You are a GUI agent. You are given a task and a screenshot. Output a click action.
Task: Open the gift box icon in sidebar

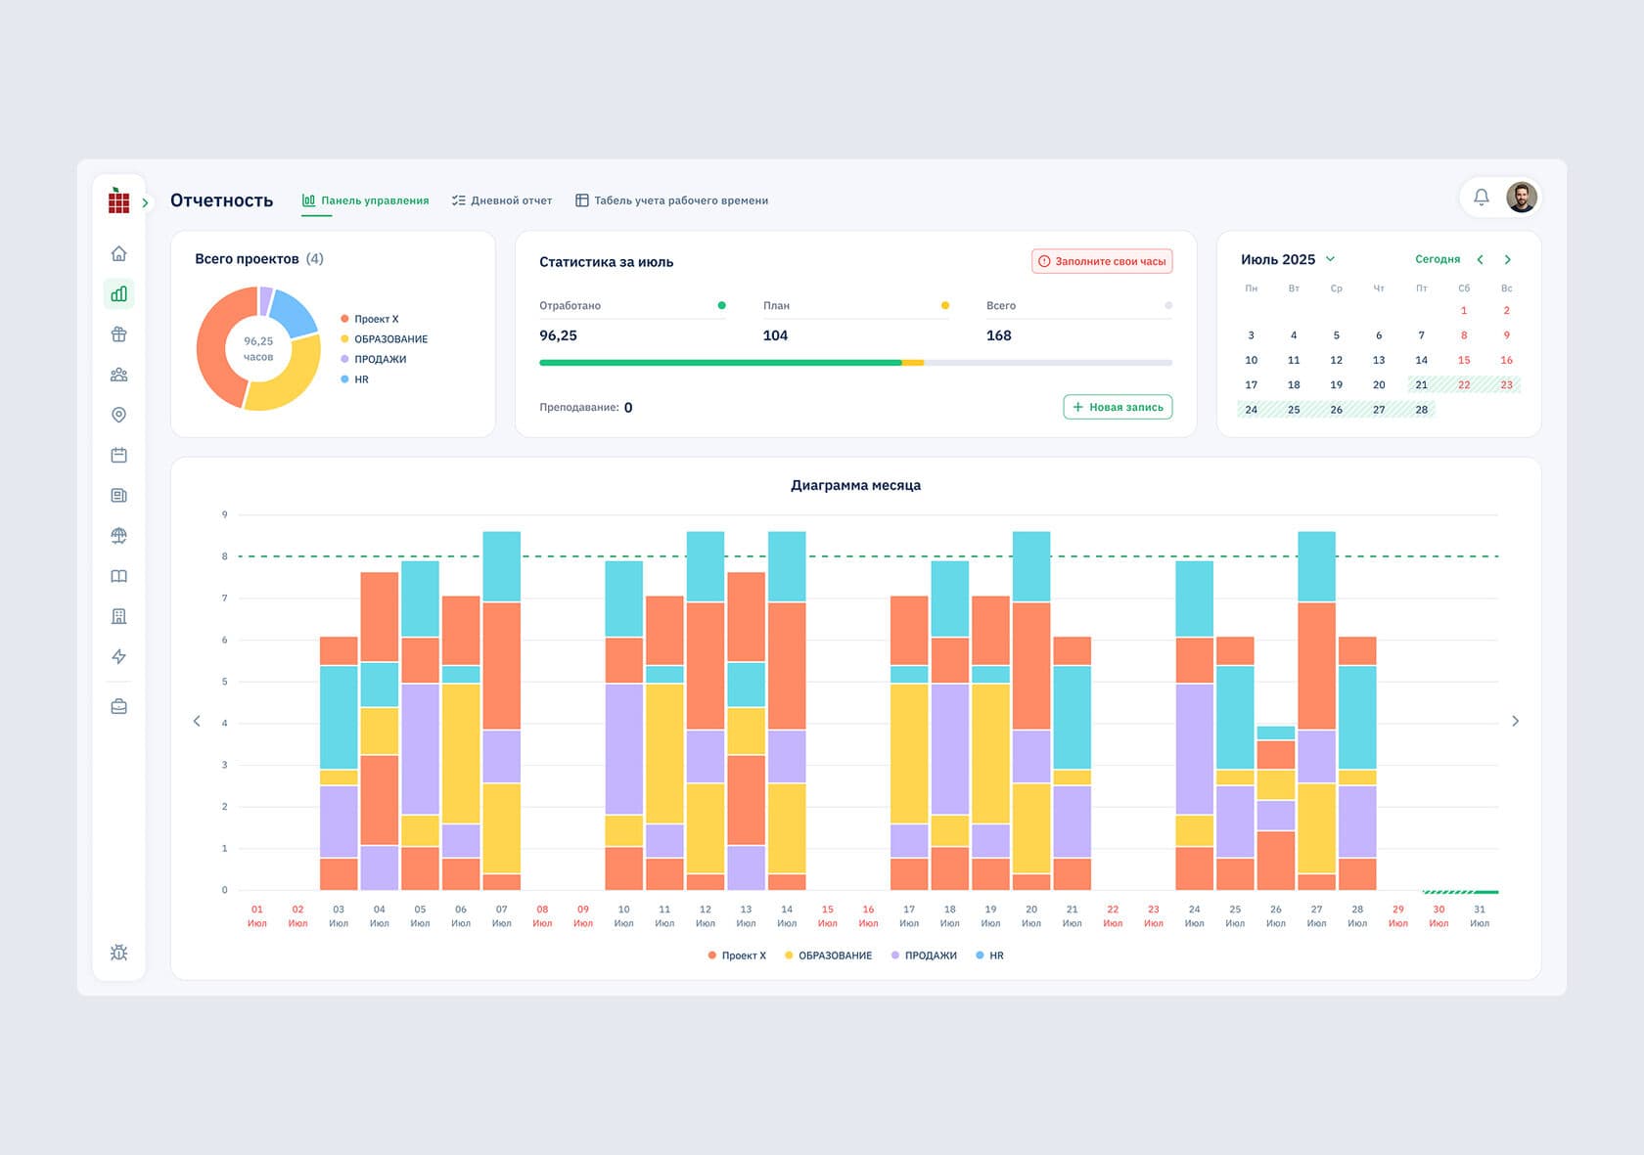pyautogui.click(x=118, y=334)
